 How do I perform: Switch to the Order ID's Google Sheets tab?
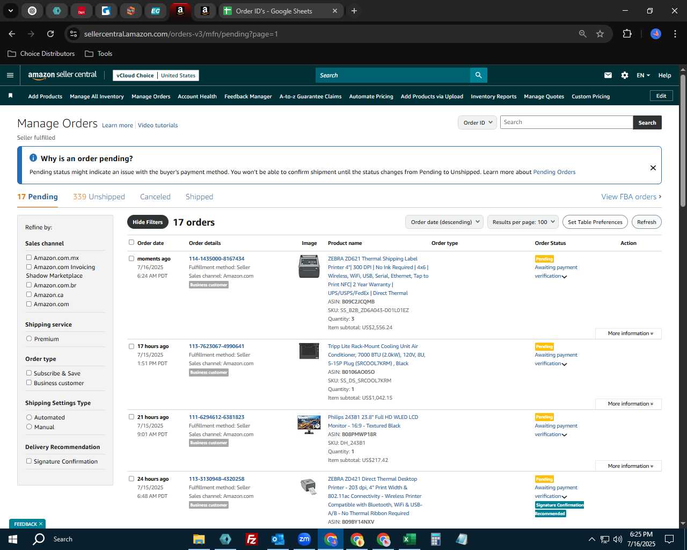click(281, 11)
